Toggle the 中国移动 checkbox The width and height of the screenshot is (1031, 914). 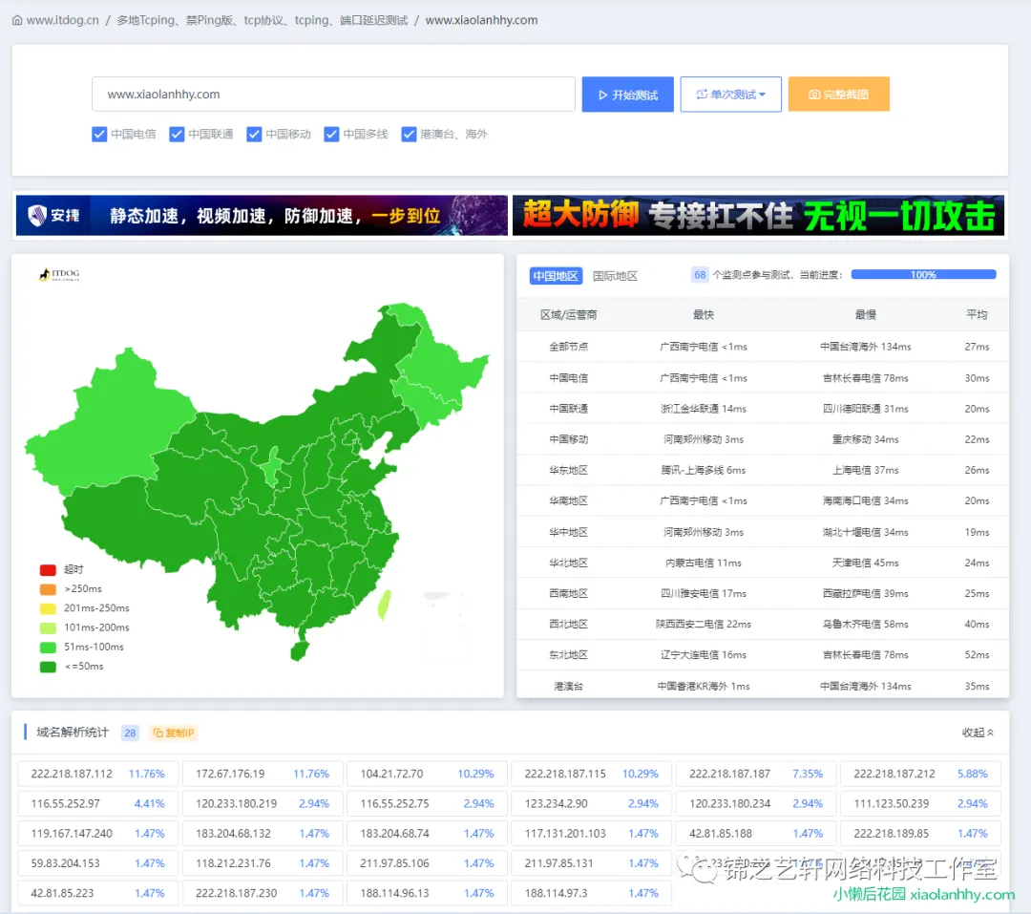254,135
